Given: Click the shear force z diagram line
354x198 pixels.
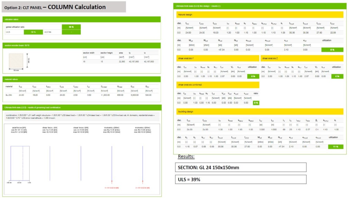Looking at the screenshot, I should coord(81,162).
